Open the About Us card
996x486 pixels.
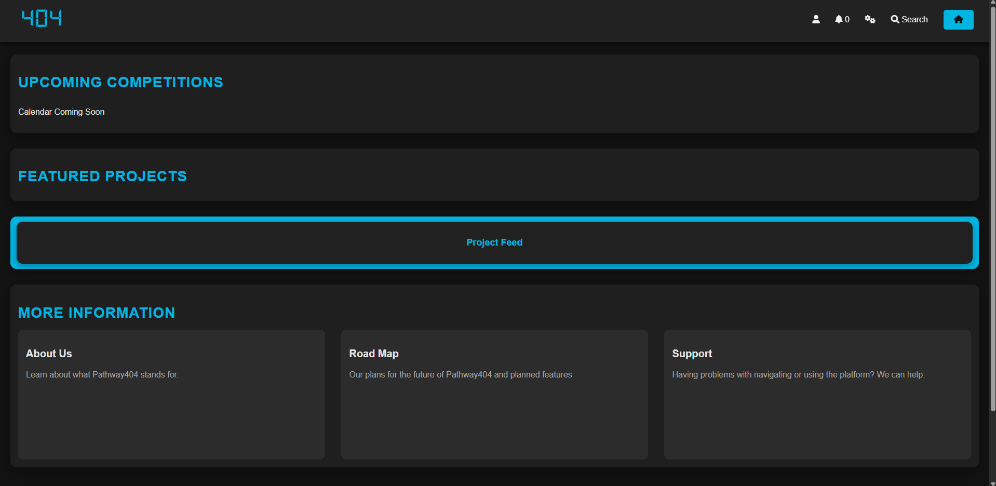171,394
